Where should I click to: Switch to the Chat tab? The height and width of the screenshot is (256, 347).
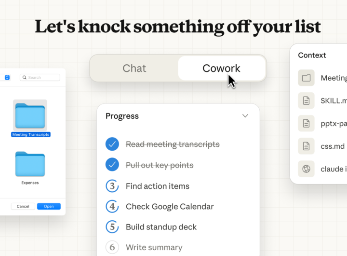134,68
